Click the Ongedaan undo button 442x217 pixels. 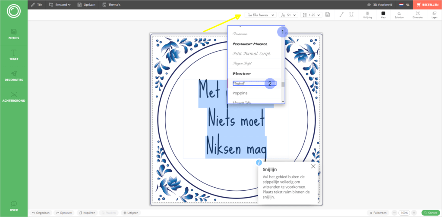pos(40,213)
